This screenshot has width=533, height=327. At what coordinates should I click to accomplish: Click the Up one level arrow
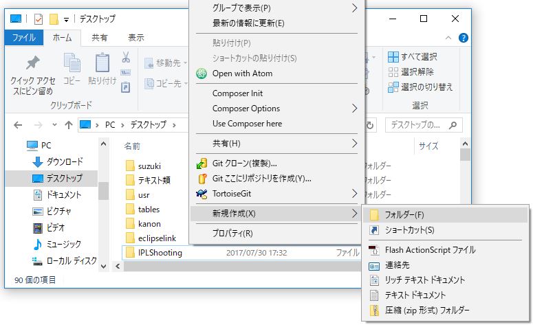tap(69, 125)
